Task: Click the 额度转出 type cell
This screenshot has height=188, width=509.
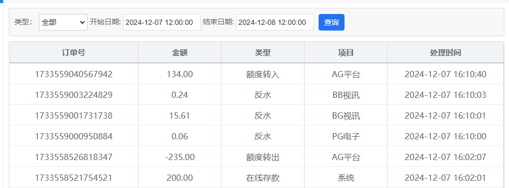Action: point(263,157)
